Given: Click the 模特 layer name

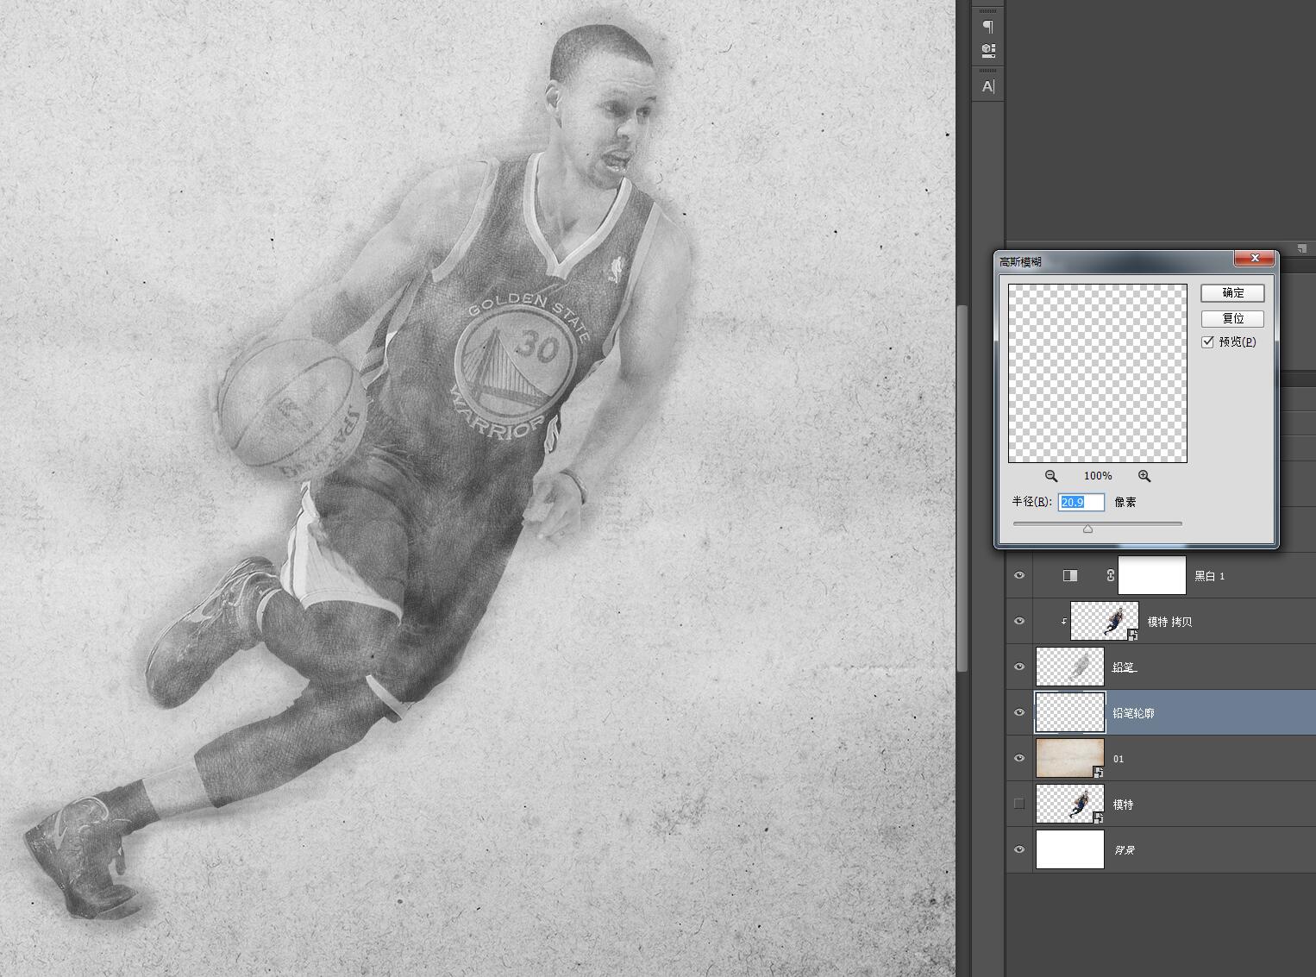Looking at the screenshot, I should click(x=1123, y=805).
